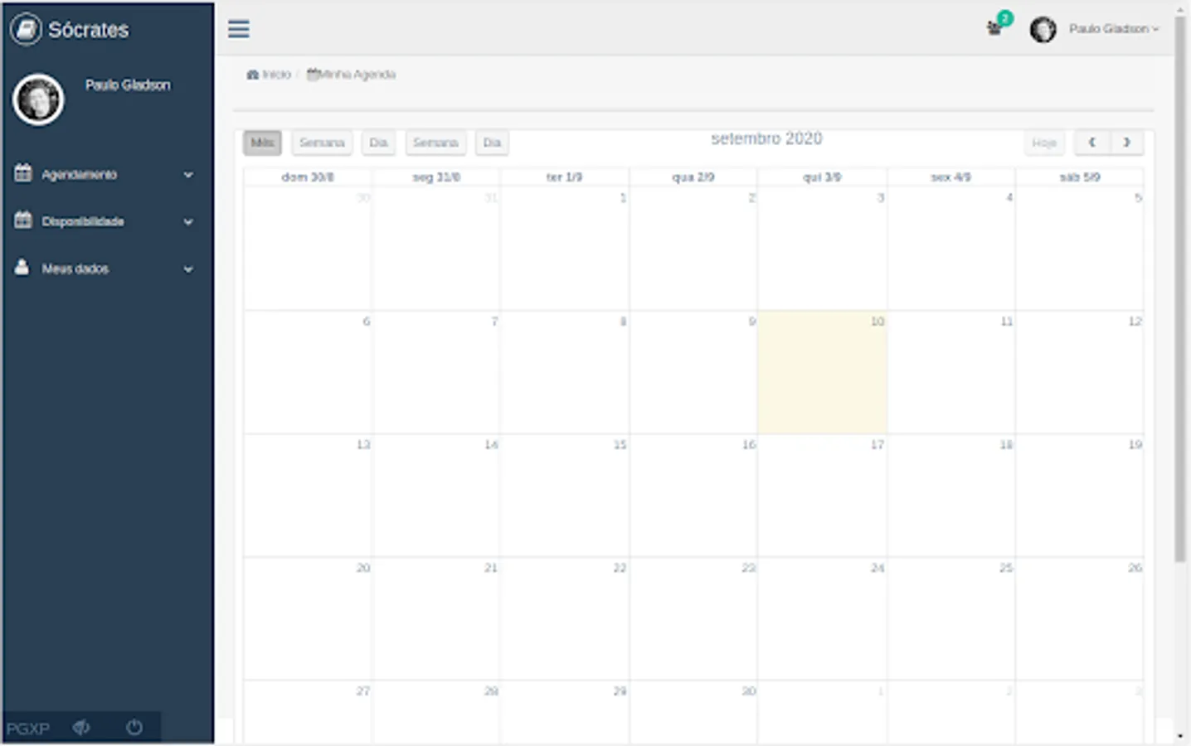Select day 25 in the calendar

point(951,619)
